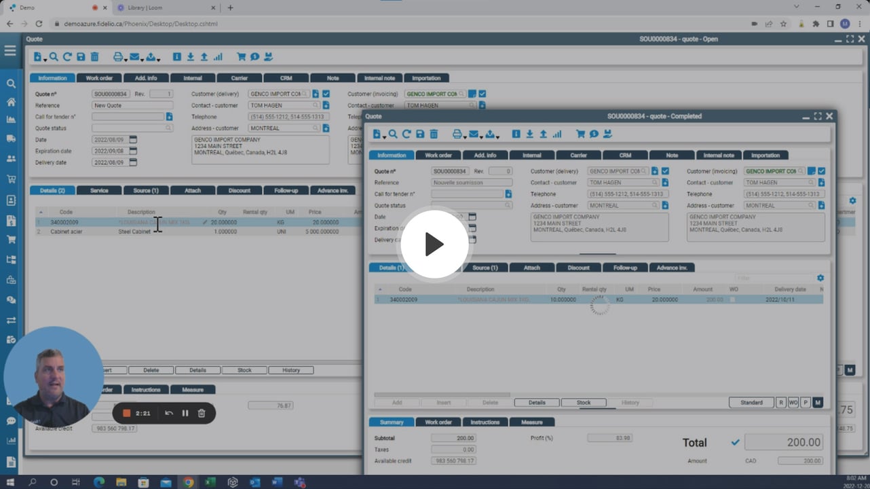
Task: Click the Details button in the front window
Action: pyautogui.click(x=537, y=403)
